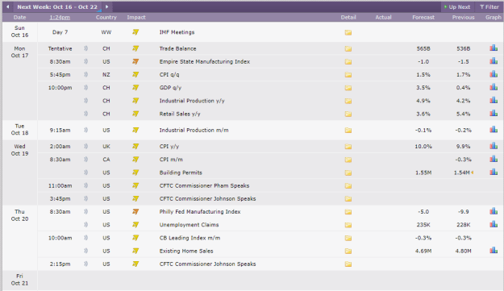Toggle alert bell for Unemployment Claims
504x291 pixels.
click(85, 225)
